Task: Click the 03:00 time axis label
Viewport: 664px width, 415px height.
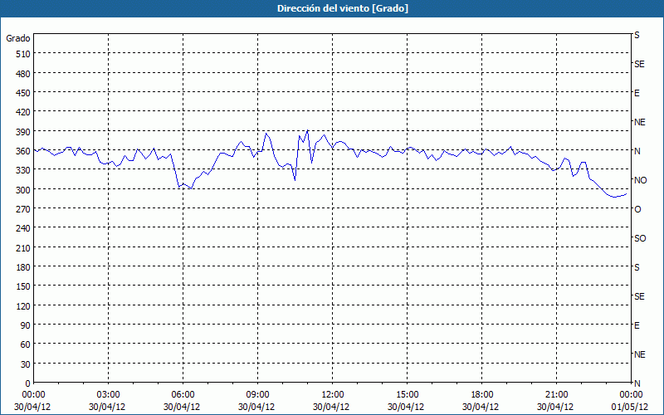Action: [x=109, y=395]
